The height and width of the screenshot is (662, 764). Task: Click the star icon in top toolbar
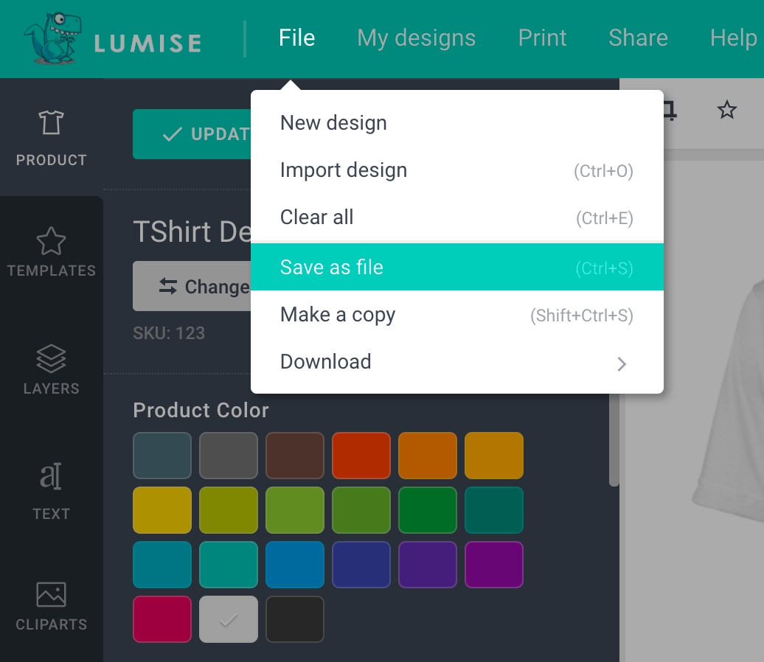click(x=727, y=111)
